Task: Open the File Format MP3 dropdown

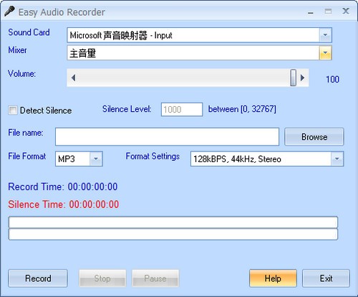Action: click(79, 159)
